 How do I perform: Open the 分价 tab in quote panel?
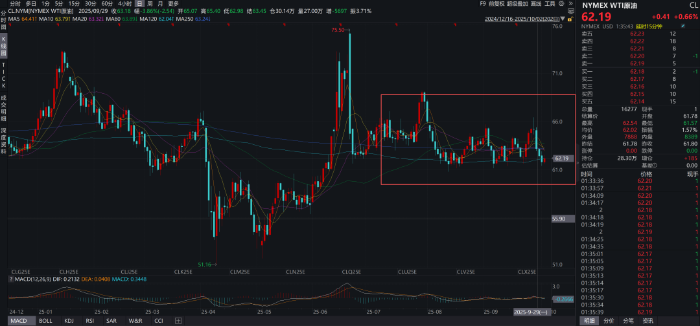[x=609, y=321]
